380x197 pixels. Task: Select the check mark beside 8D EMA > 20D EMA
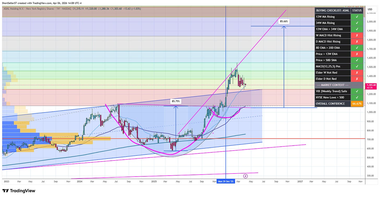pyautogui.click(x=357, y=48)
